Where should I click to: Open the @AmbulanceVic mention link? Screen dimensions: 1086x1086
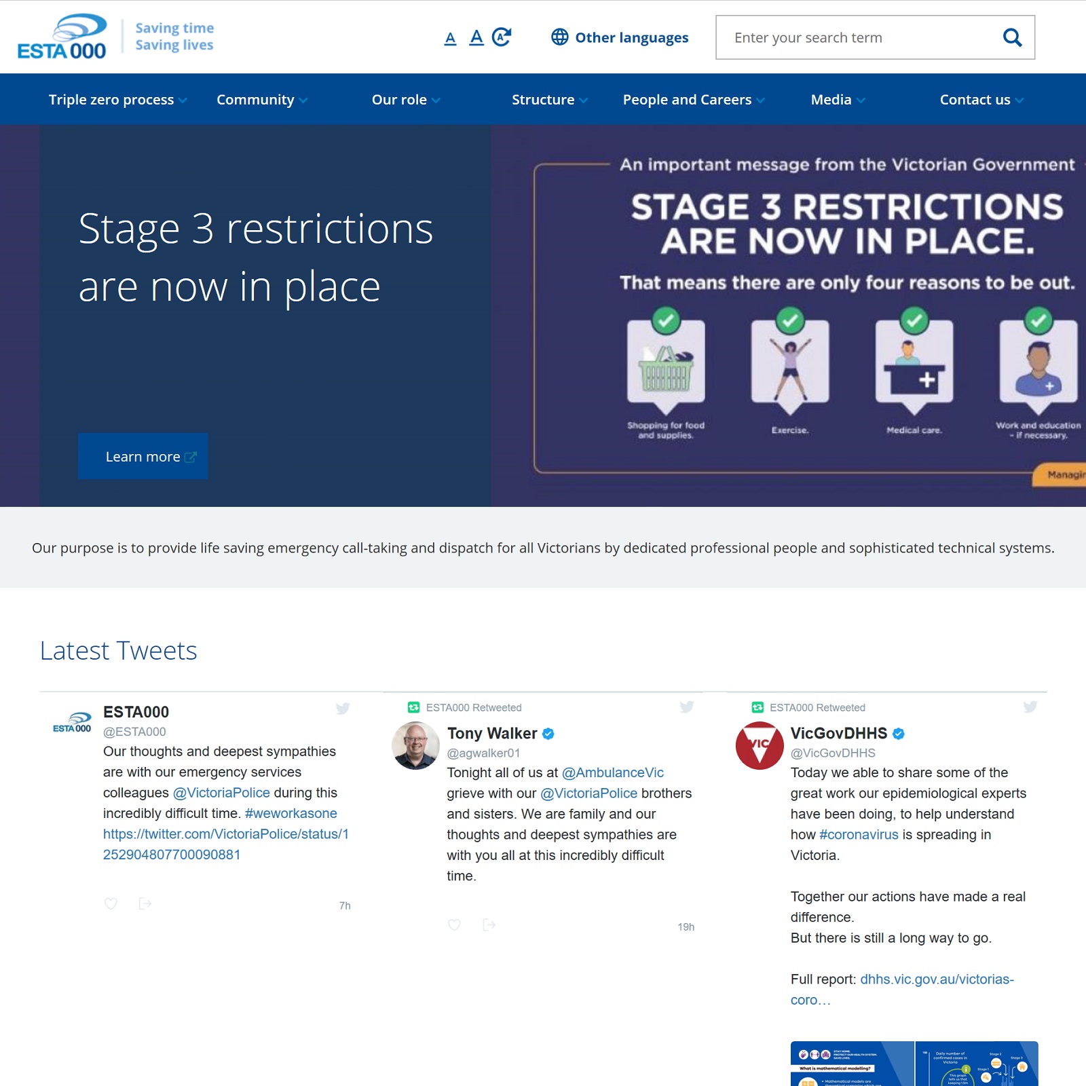(613, 772)
